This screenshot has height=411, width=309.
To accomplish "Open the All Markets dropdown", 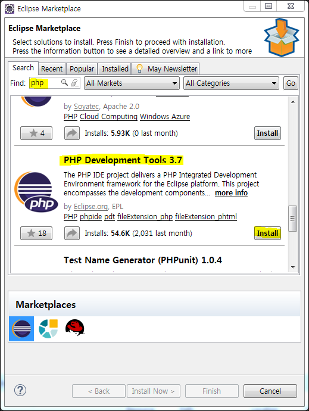I will tap(132, 83).
